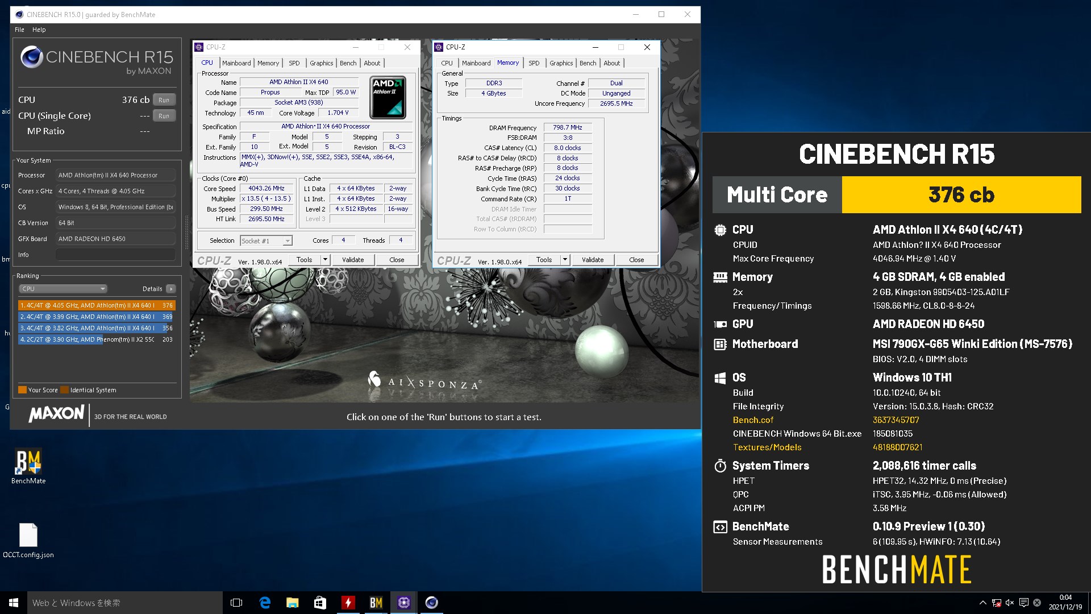Select ranking entry 2 scoring 369
This screenshot has height=614, width=1091.
tap(97, 317)
